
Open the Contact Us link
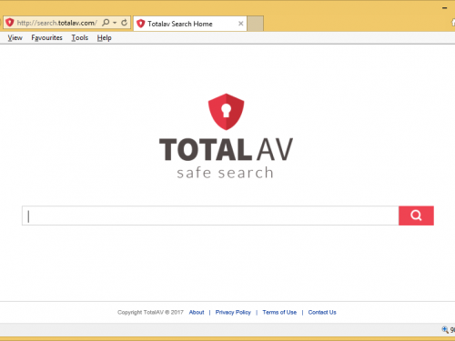[322, 312]
